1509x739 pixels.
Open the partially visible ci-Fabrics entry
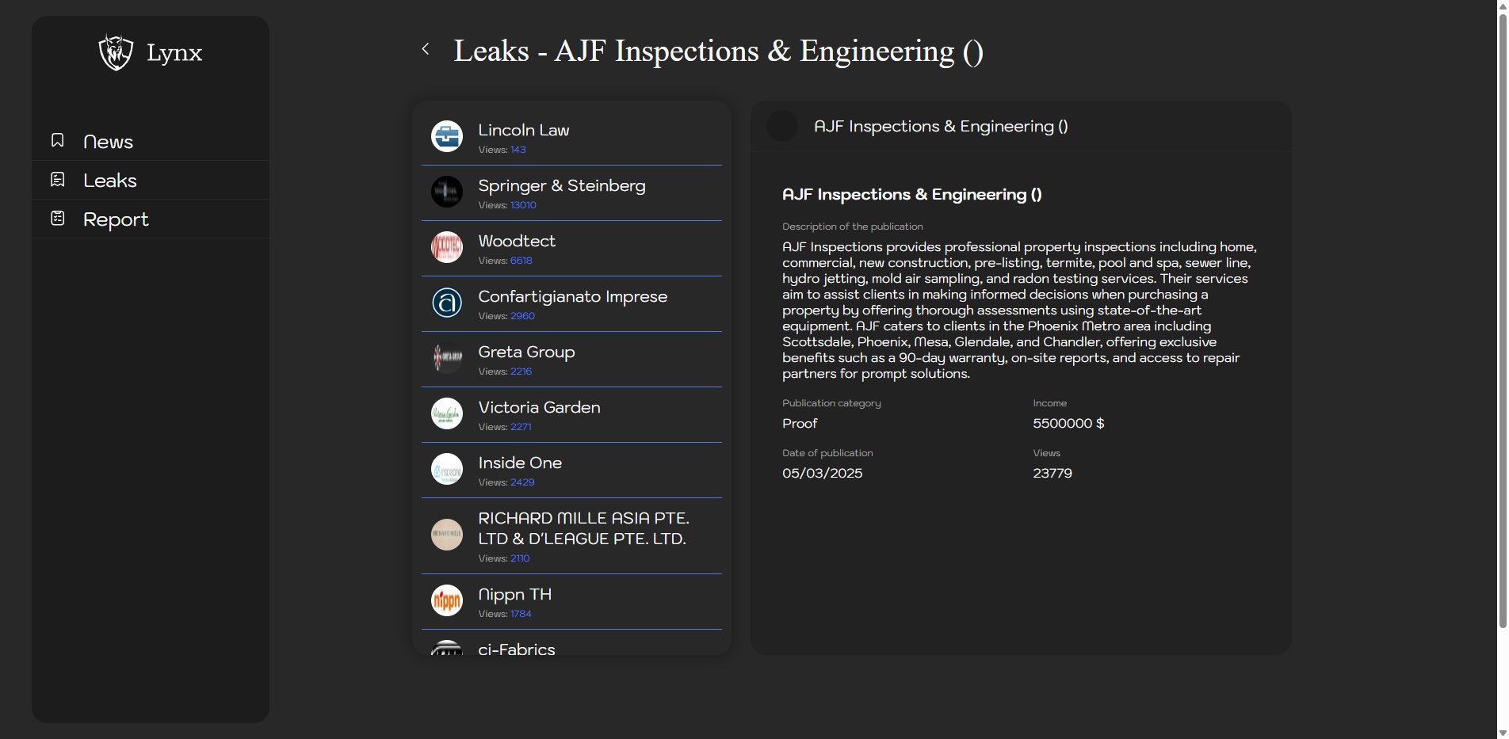pos(517,648)
